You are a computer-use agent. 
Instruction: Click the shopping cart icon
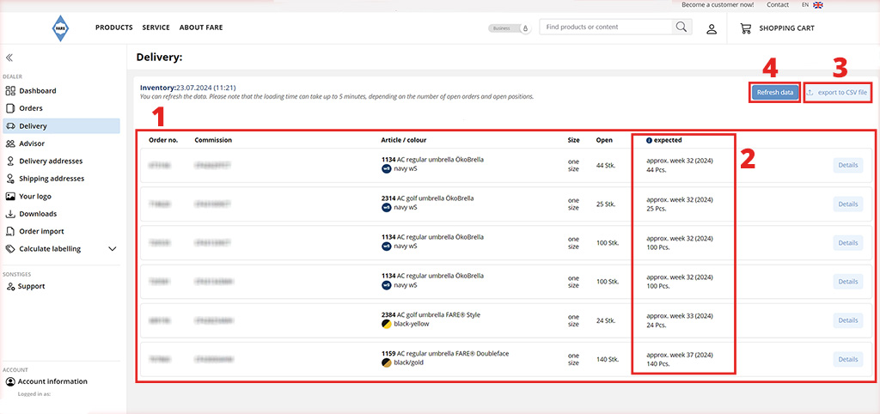pos(745,28)
